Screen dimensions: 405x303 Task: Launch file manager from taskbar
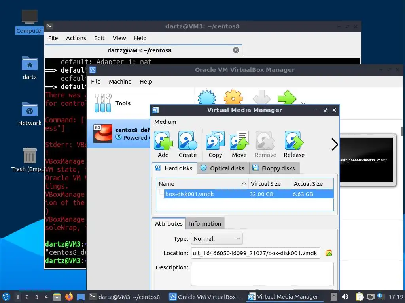click(x=57, y=297)
